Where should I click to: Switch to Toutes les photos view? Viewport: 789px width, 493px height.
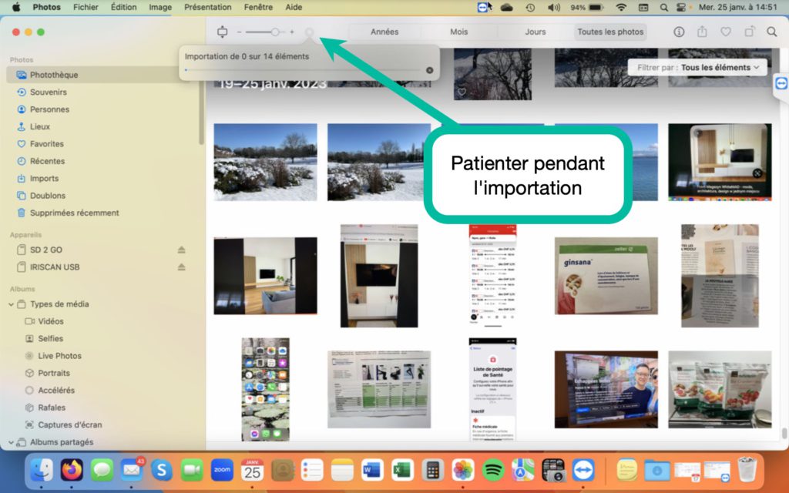[609, 32]
